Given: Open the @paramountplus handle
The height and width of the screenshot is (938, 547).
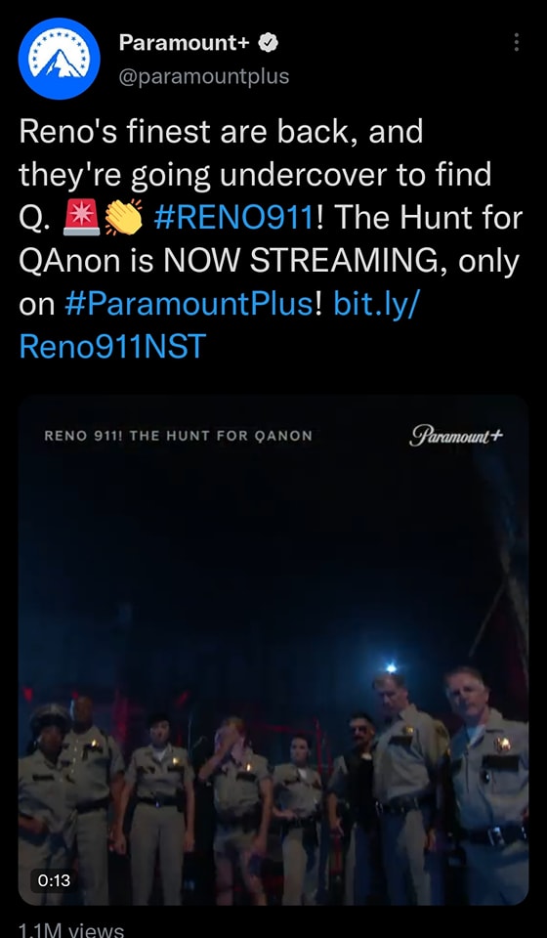Looking at the screenshot, I should click(204, 76).
